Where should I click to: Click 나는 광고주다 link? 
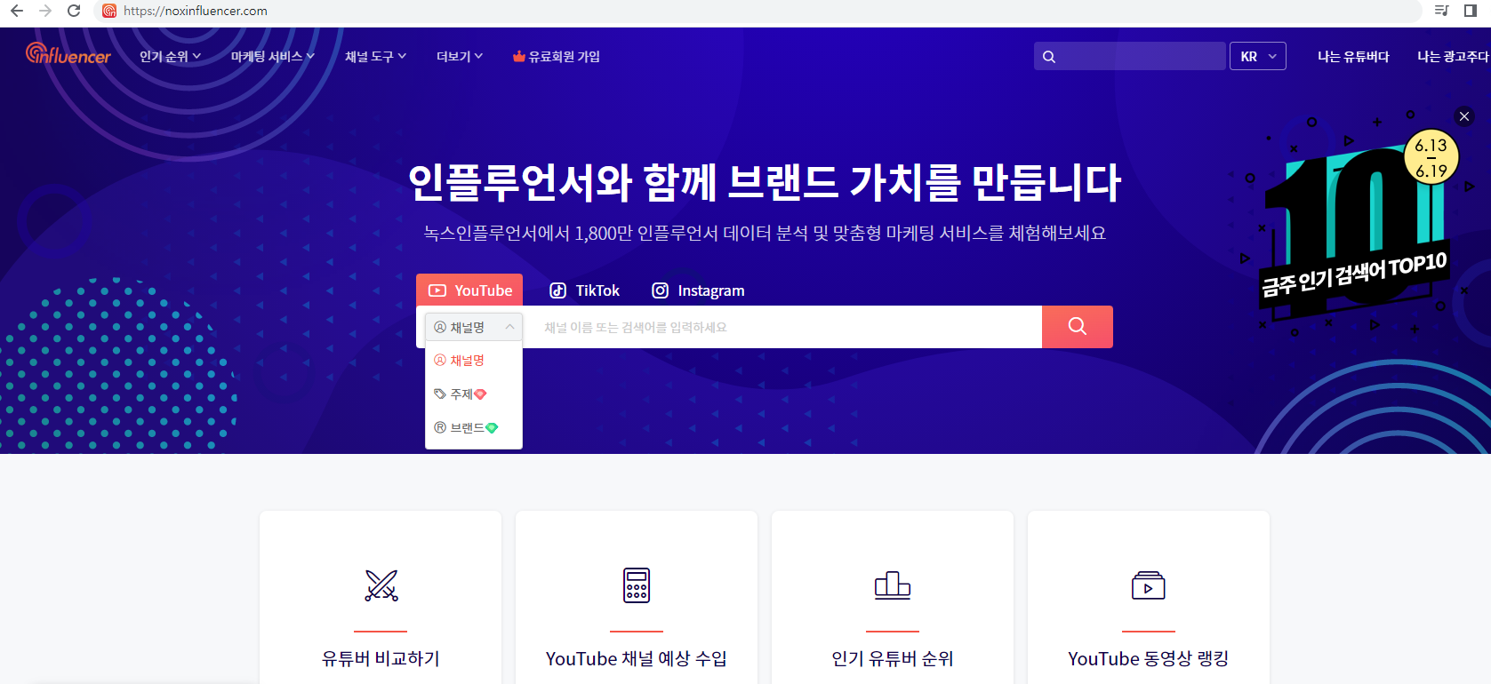[1453, 56]
